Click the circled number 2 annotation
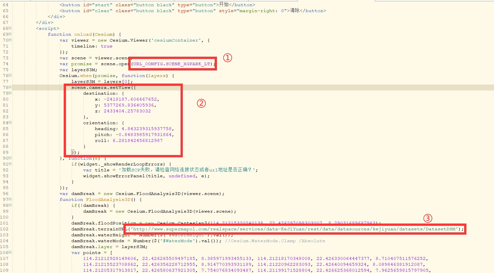This screenshot has height=273, width=494. pos(201,104)
